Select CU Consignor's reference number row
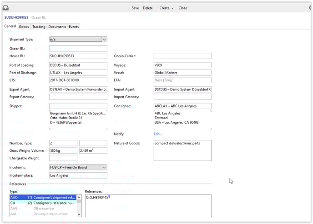Viewport: 313px width, 224px height. coord(43,203)
